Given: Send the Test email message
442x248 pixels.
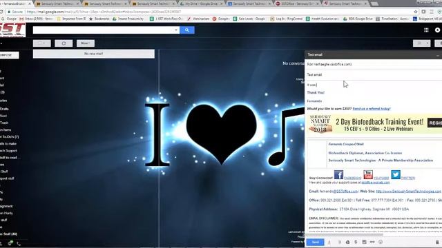Looking at the screenshot, I should coord(315,242).
